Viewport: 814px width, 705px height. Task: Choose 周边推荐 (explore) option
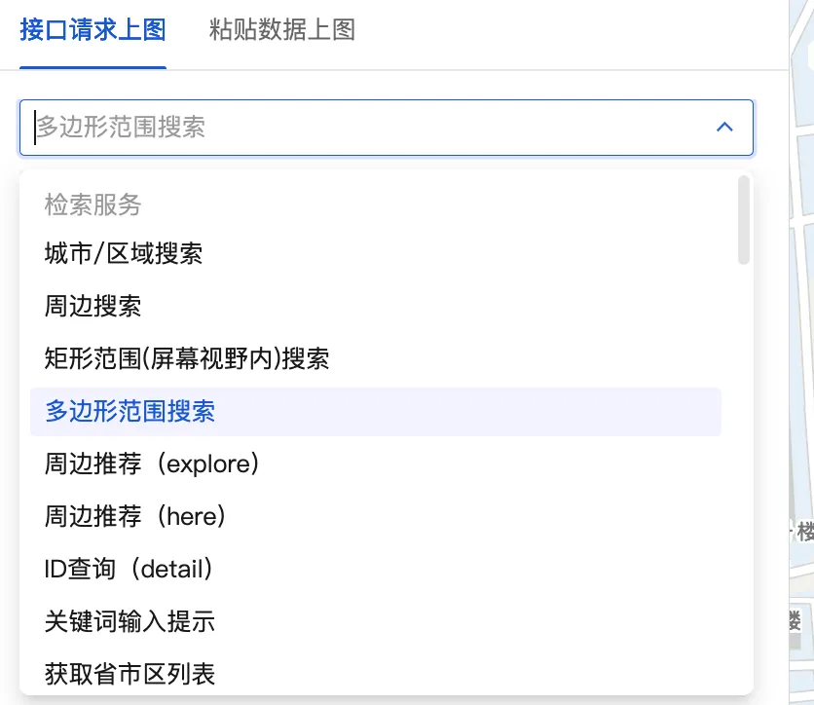point(375,464)
